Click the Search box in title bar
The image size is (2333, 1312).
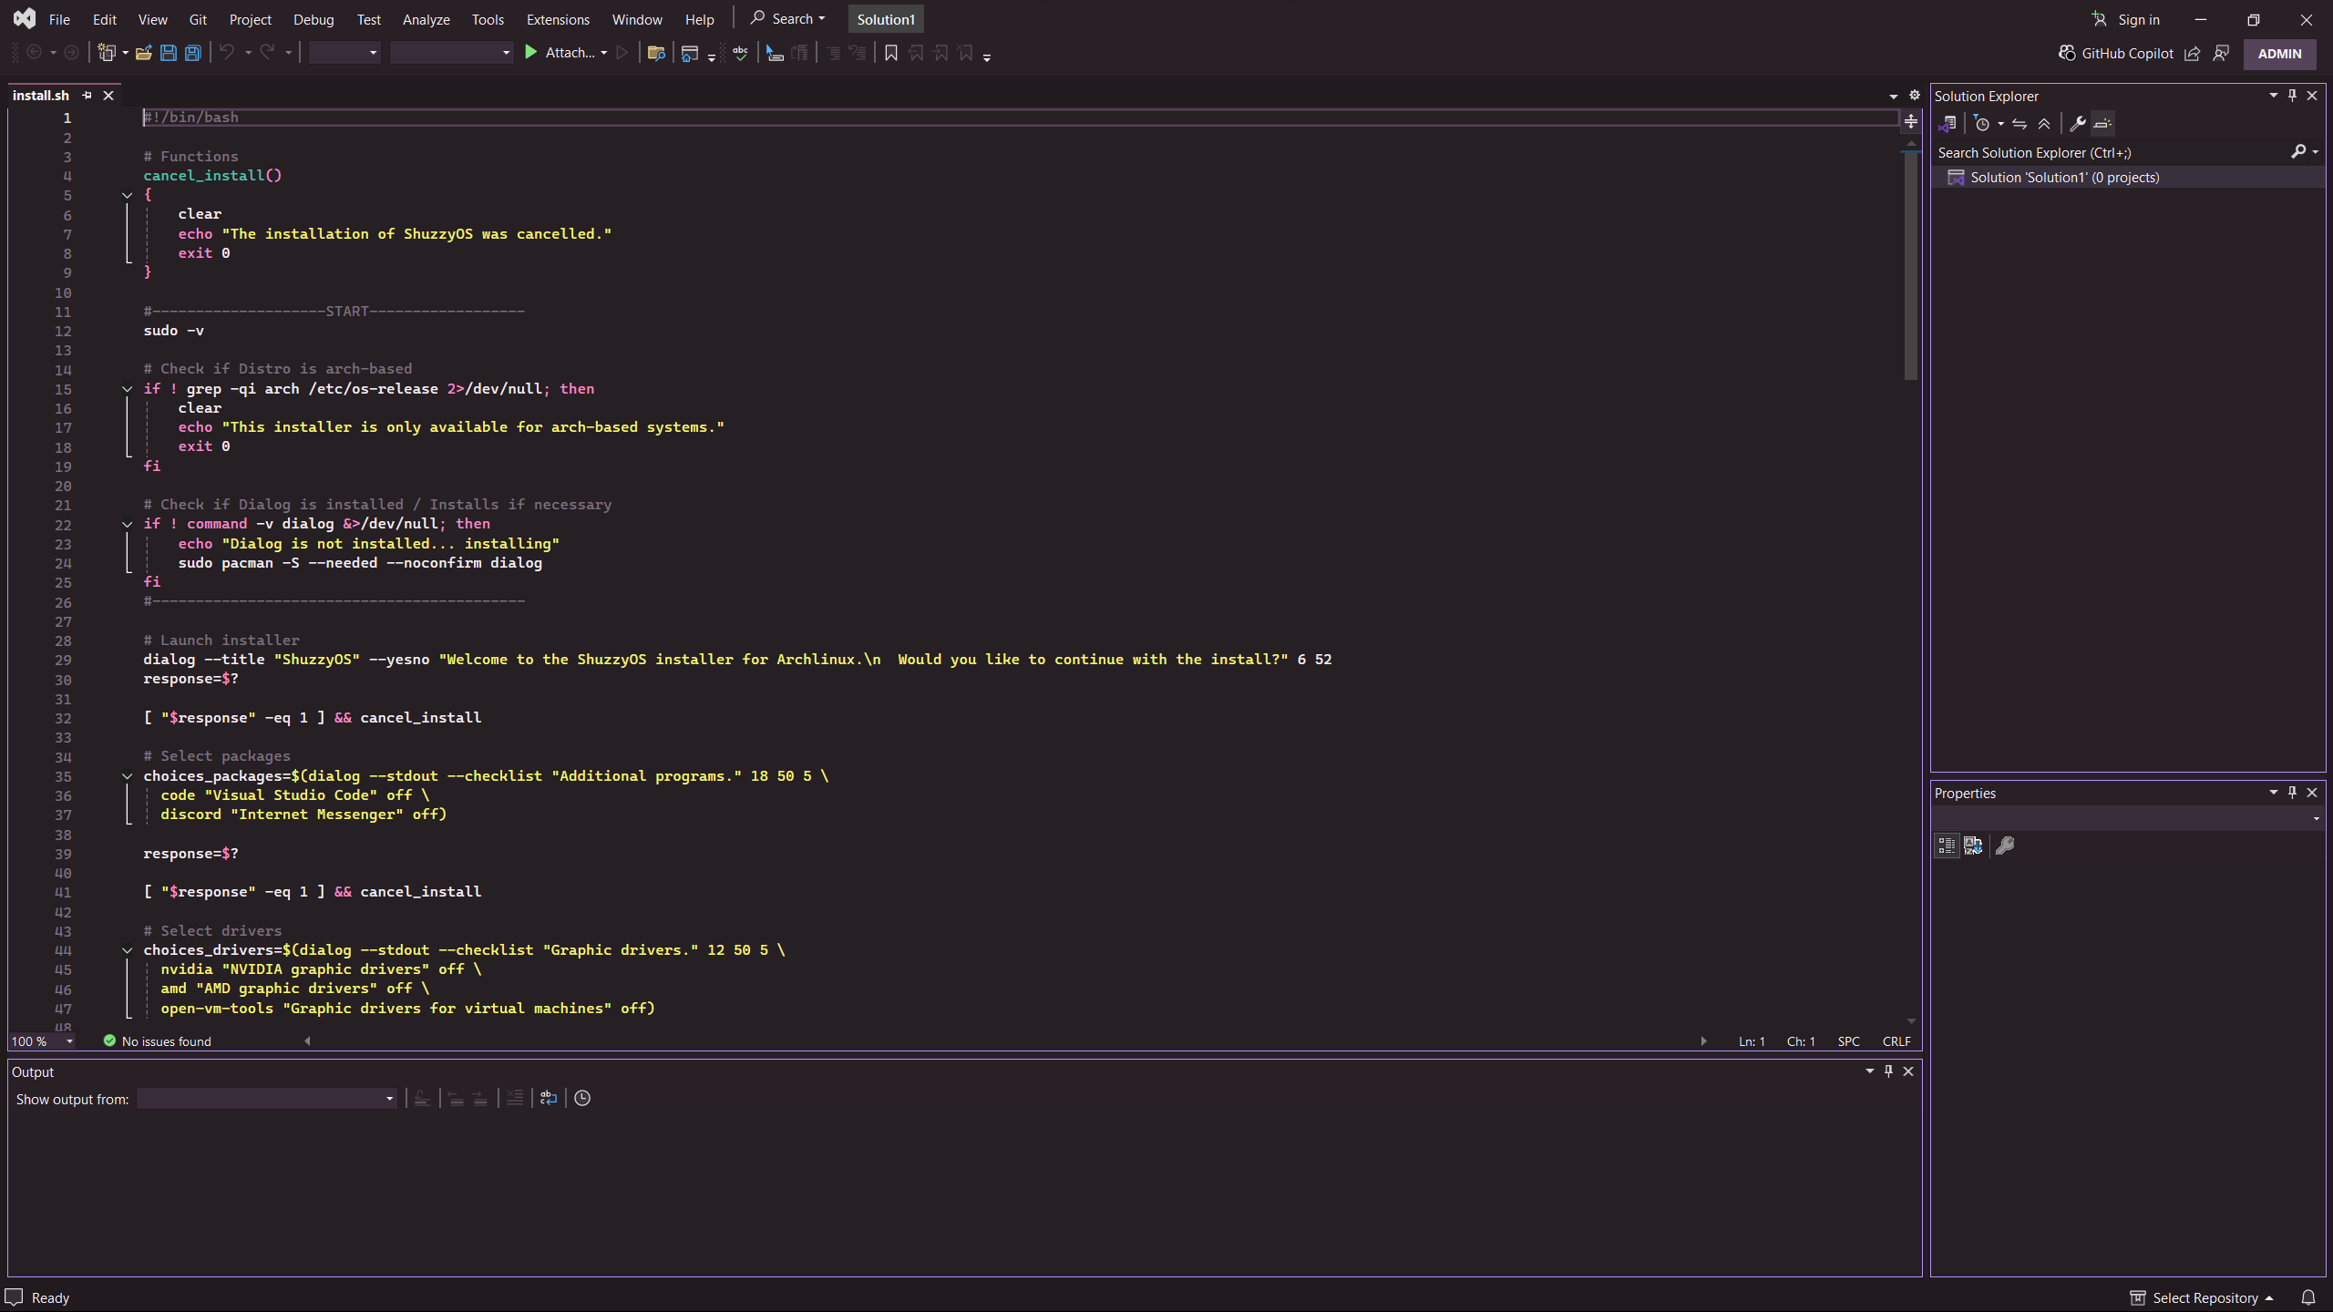pos(788,19)
